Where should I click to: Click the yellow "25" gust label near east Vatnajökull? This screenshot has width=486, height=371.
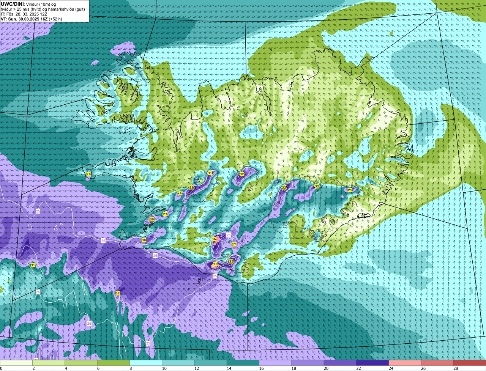[350, 190]
